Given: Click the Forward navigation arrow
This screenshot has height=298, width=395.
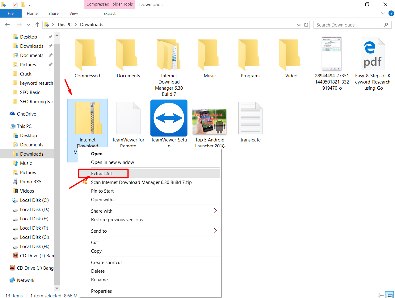Looking at the screenshot, I should coord(19,25).
